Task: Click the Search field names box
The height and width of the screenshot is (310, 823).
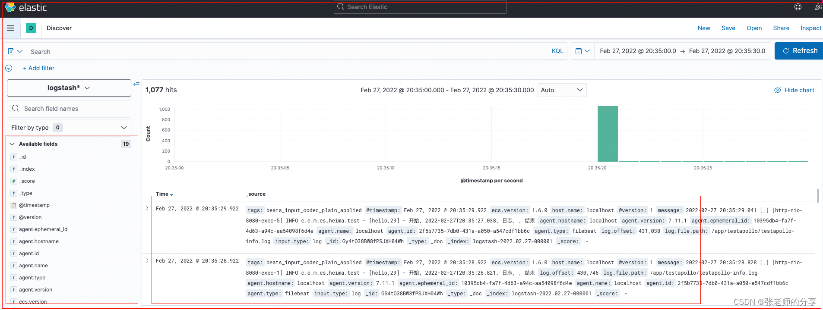Action: tap(69, 109)
